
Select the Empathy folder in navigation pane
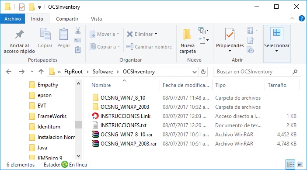click(44, 85)
